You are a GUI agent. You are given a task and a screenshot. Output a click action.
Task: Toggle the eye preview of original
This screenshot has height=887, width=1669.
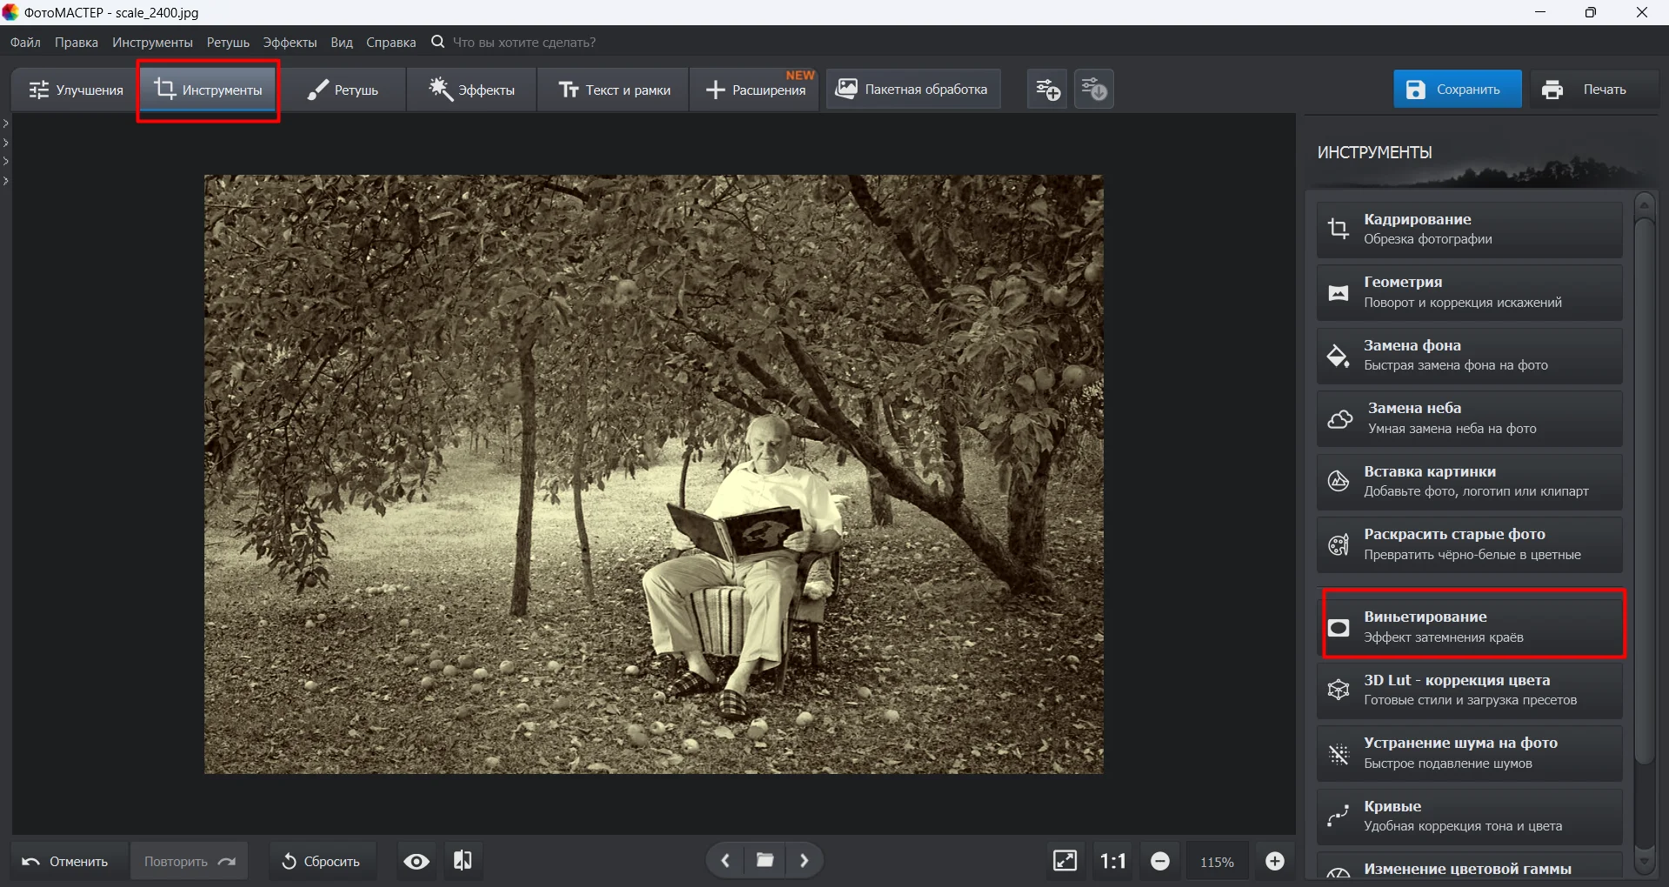(417, 861)
